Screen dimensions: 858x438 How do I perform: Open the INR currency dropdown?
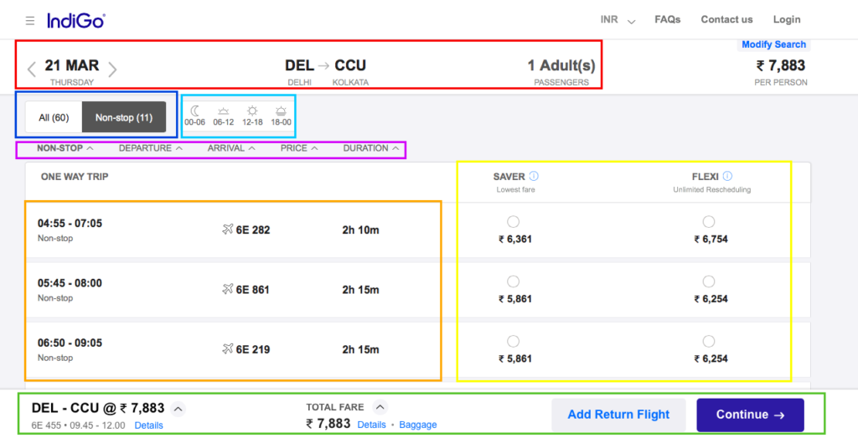618,20
